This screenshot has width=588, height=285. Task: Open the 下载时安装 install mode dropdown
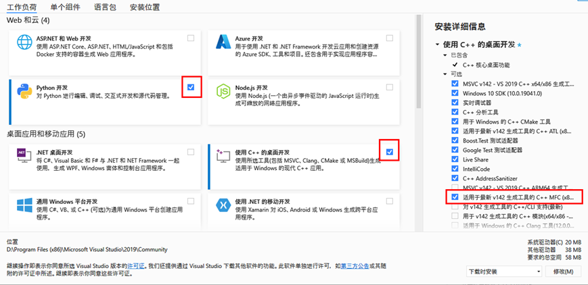click(x=504, y=271)
